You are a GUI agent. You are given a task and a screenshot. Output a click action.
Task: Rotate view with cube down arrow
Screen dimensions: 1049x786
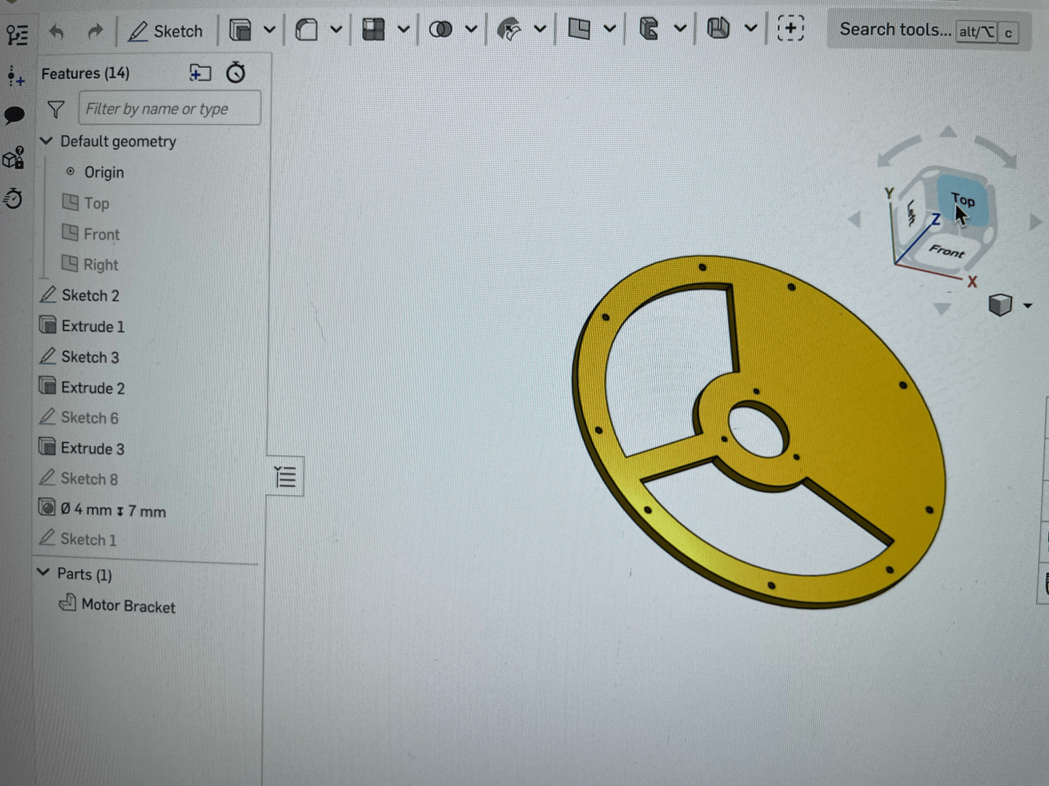click(941, 309)
